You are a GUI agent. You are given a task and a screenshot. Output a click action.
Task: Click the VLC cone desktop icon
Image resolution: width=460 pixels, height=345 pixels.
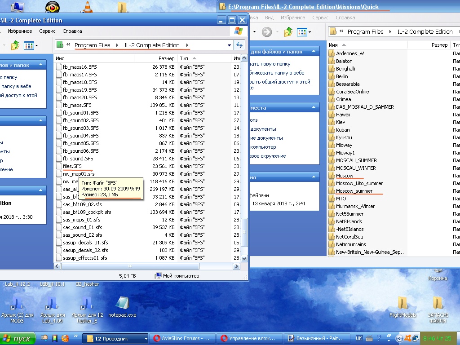[x=87, y=6]
